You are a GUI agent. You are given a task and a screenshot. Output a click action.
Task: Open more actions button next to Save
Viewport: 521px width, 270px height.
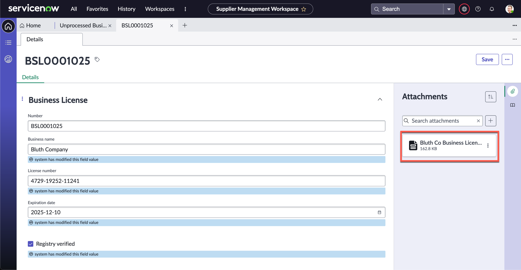[x=507, y=59]
